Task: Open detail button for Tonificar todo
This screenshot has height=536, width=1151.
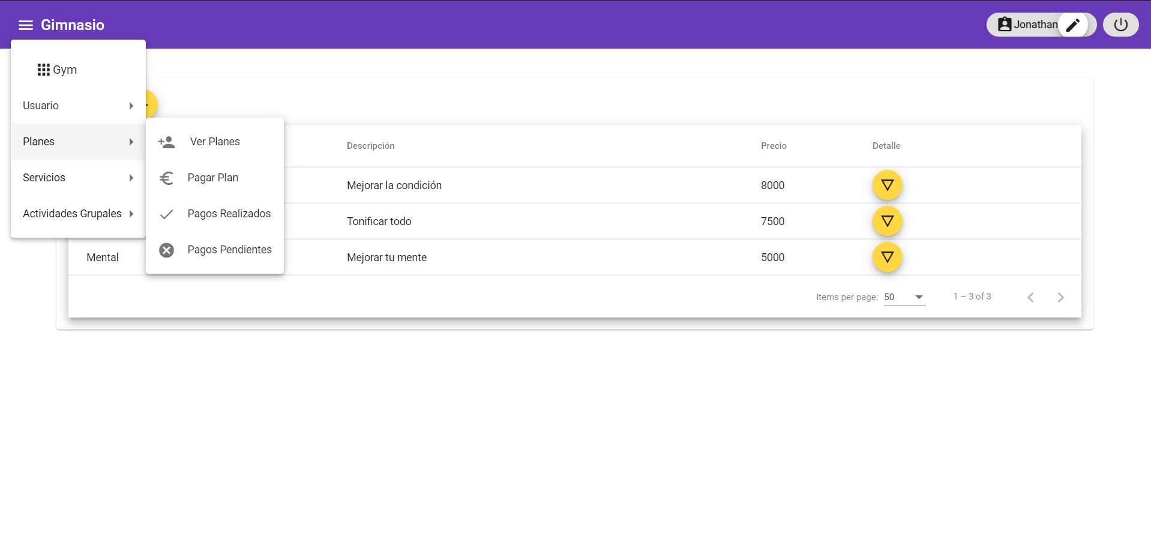Action: 887,221
